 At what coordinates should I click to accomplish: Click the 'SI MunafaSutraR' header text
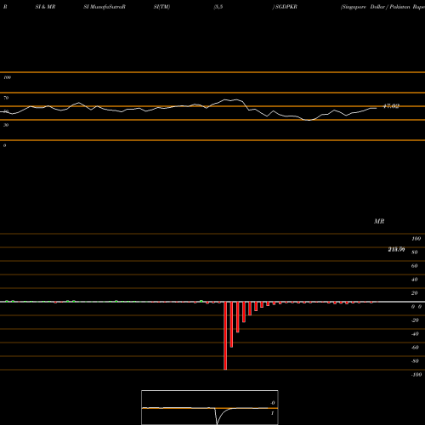[x=105, y=7]
